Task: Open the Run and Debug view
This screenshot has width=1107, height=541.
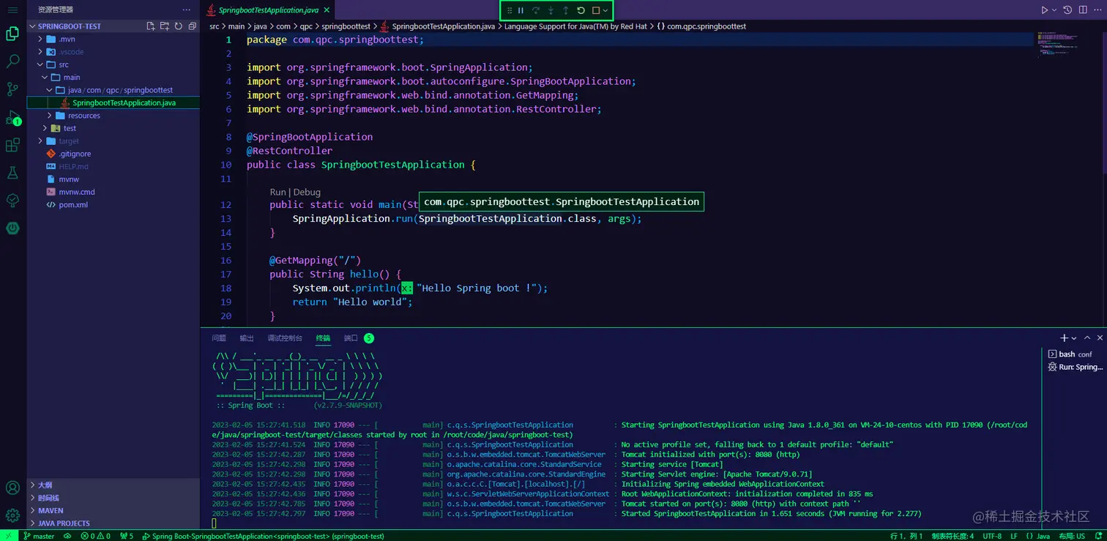Action: (x=12, y=117)
